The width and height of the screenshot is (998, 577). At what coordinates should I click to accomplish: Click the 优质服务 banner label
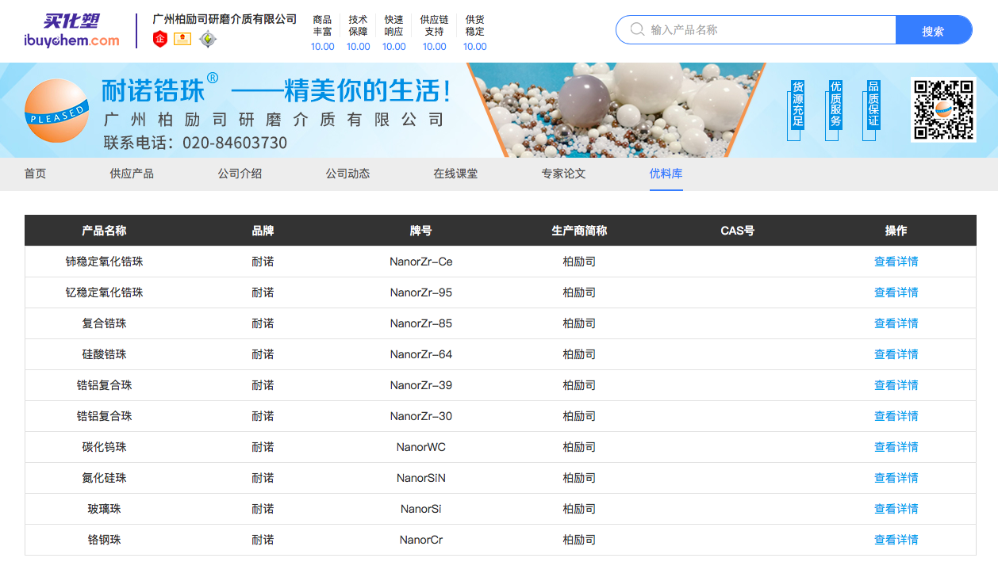(835, 105)
